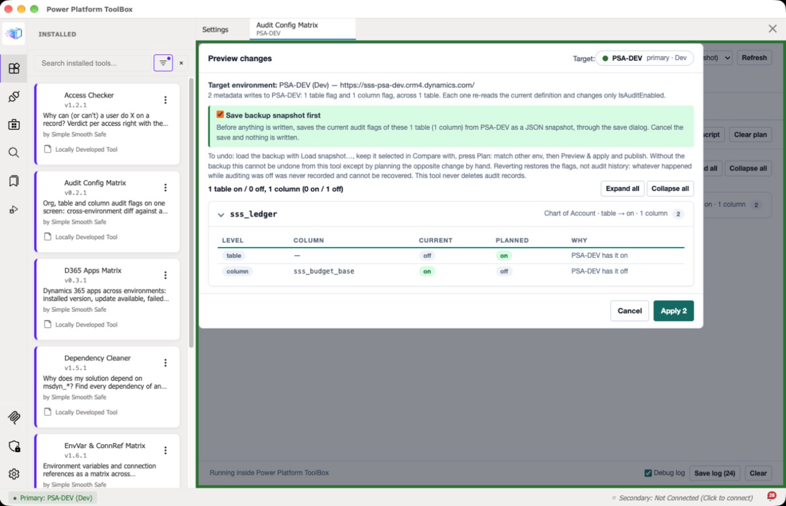Click the debug play sidebar icon
The height and width of the screenshot is (506, 786).
(x=14, y=210)
